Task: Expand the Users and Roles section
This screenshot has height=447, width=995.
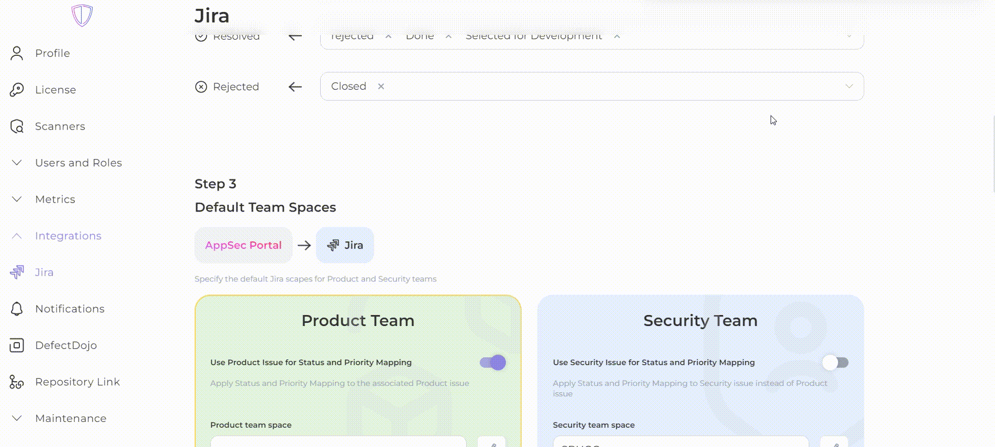Action: [17, 163]
